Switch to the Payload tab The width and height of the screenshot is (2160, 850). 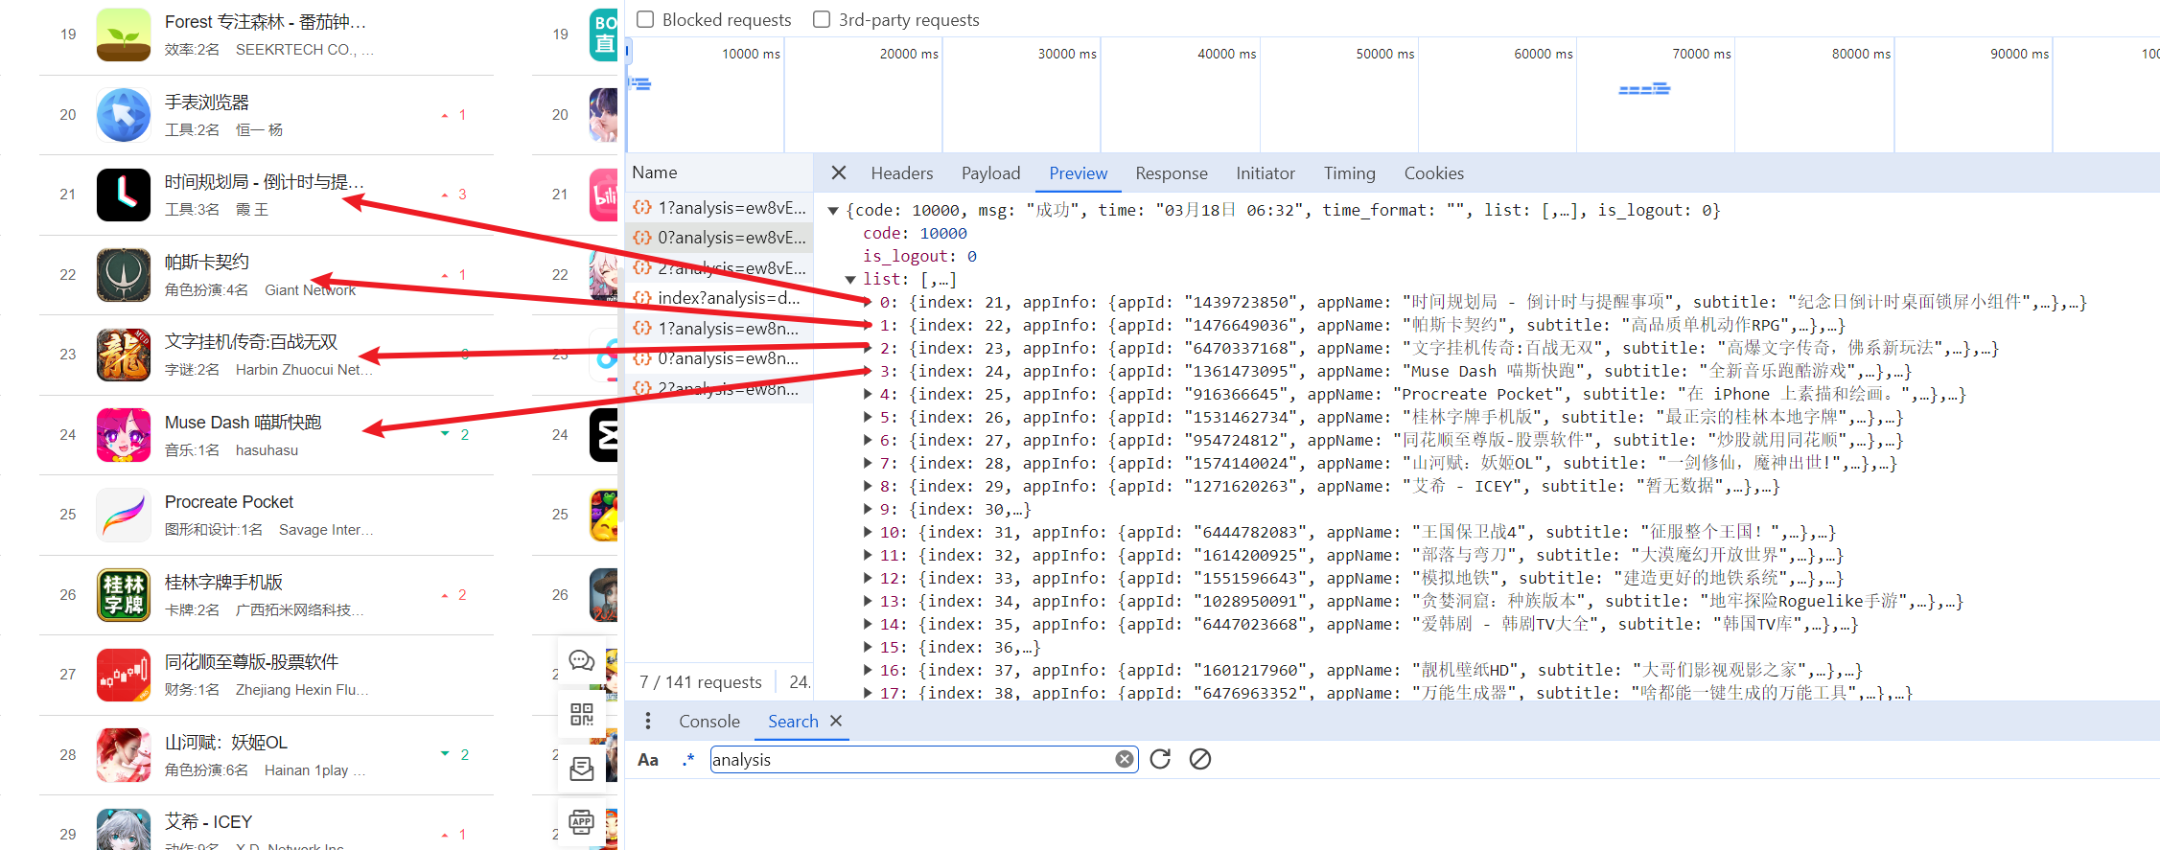tap(990, 173)
